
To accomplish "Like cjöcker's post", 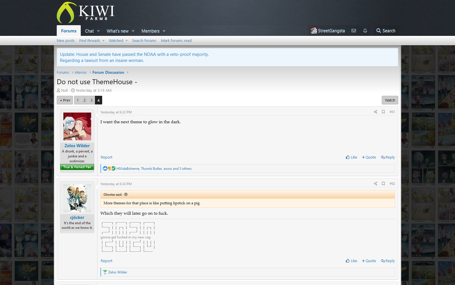I will point(351,261).
